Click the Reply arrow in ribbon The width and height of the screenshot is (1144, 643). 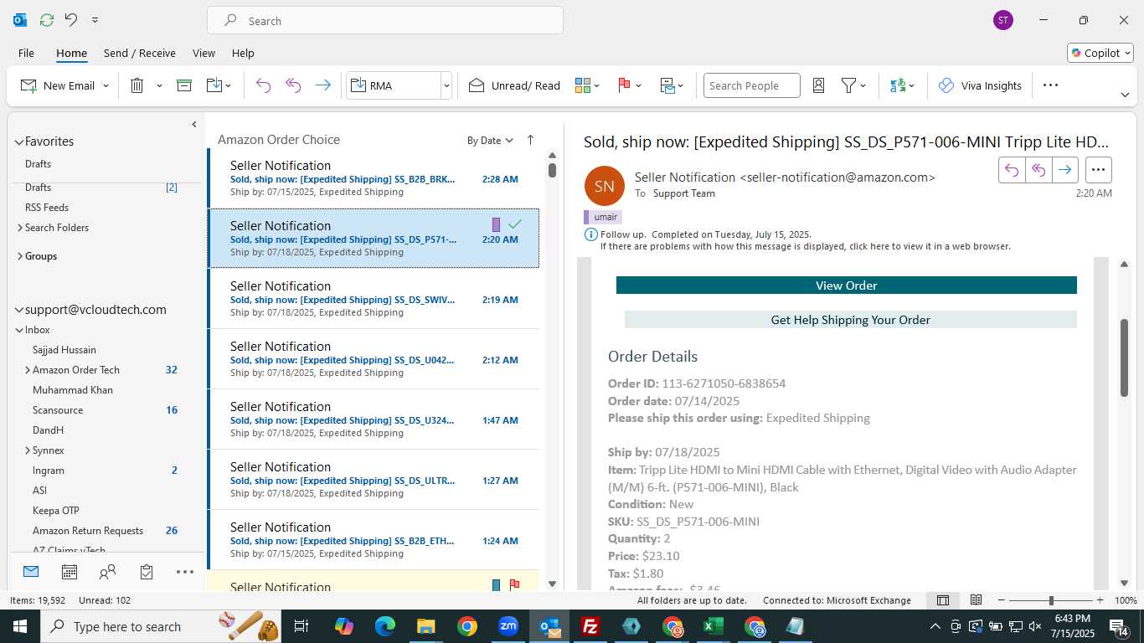[x=263, y=85]
